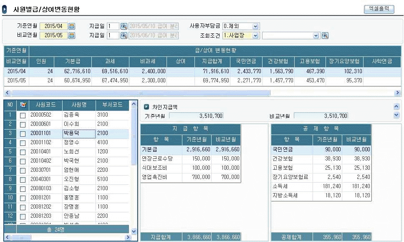The image size is (404, 242).
Task: Click the 부서코드 column header
Action: coord(112,105)
